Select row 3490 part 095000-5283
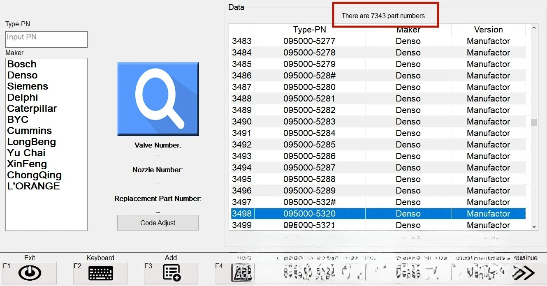The height and width of the screenshot is (286, 547). [x=309, y=122]
